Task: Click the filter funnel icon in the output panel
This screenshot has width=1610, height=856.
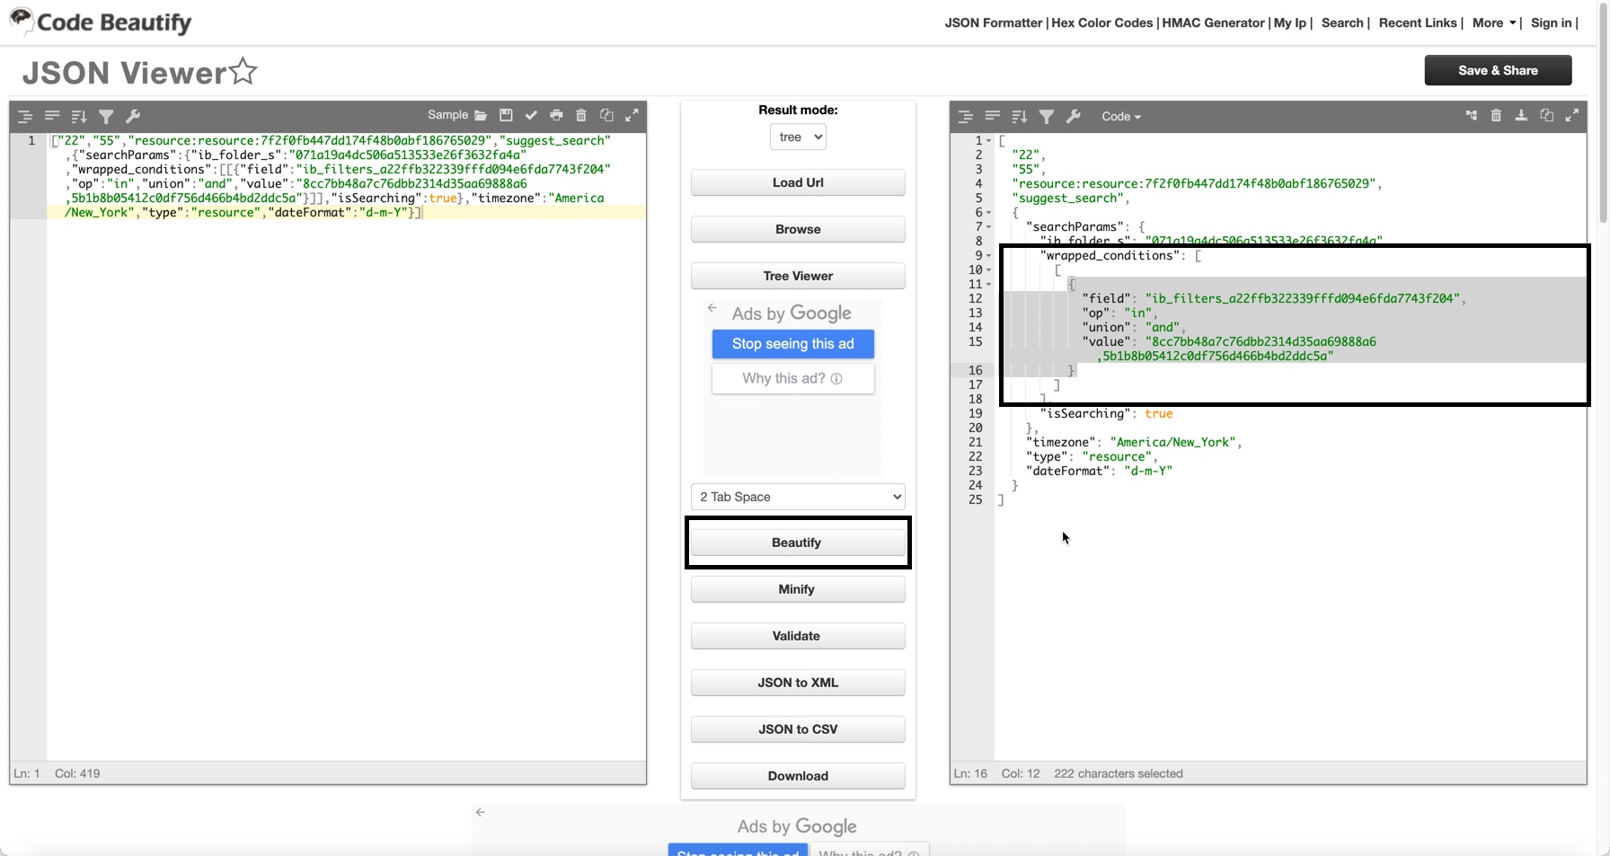Action: (x=1047, y=117)
